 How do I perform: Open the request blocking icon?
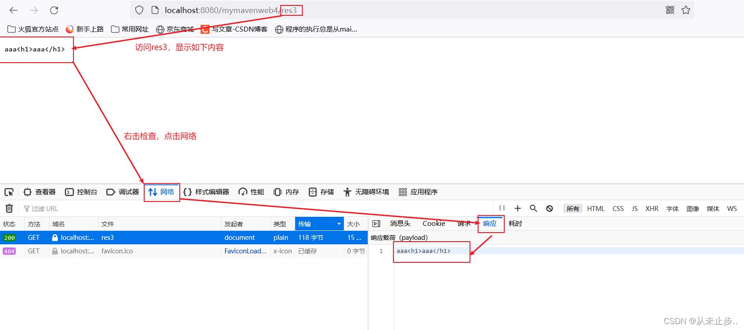pos(549,208)
